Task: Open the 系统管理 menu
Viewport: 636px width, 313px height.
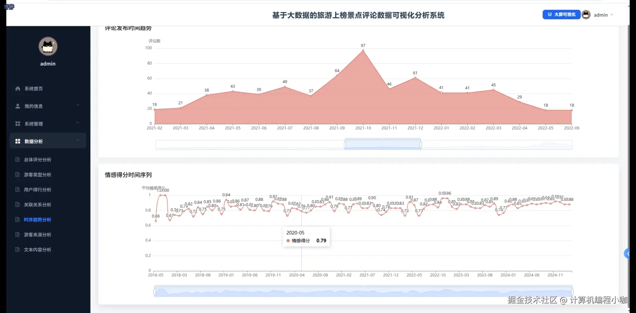Action: (48, 124)
